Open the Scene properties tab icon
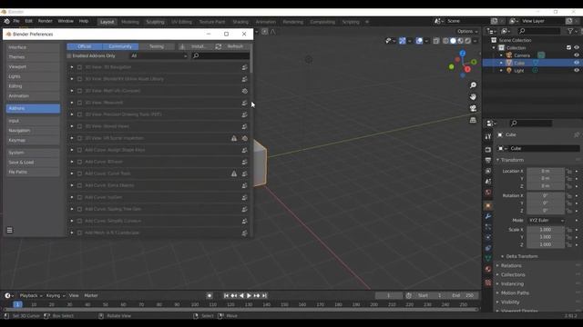 coord(488,182)
